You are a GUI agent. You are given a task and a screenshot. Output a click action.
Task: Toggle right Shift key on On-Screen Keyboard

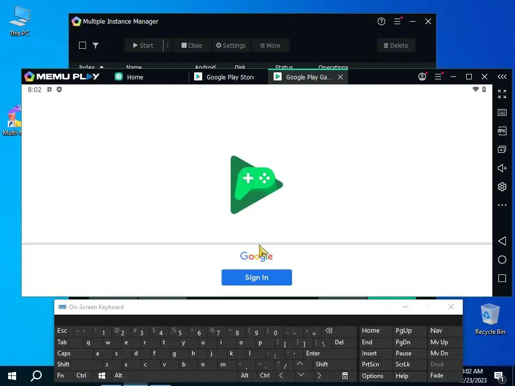[334, 364]
